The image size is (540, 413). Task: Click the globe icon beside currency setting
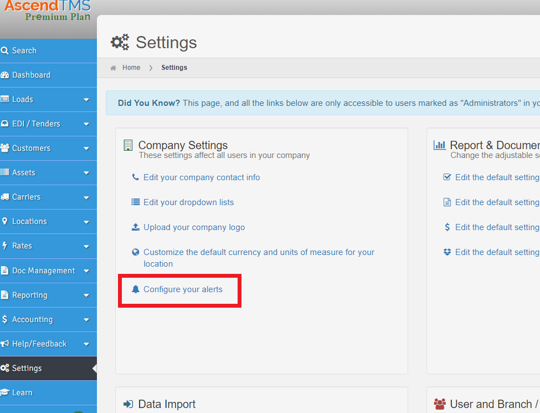click(136, 252)
